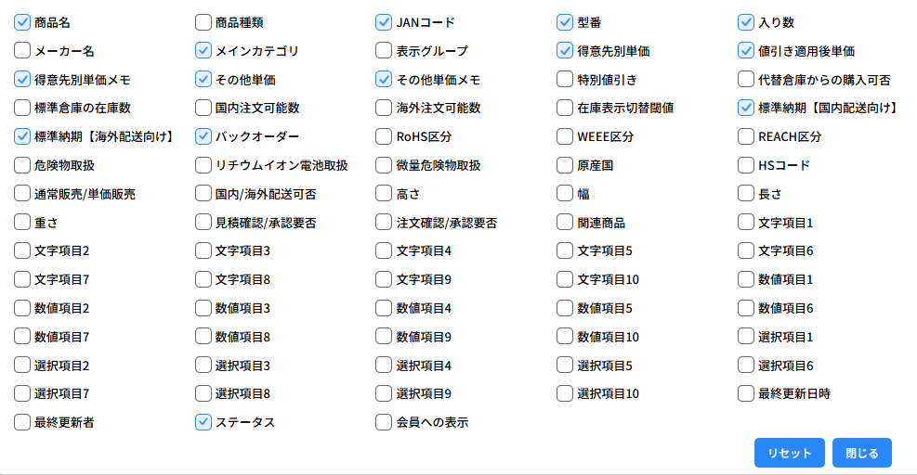Tick the 特別値引き checkbox
This screenshot has height=475, width=917.
565,80
